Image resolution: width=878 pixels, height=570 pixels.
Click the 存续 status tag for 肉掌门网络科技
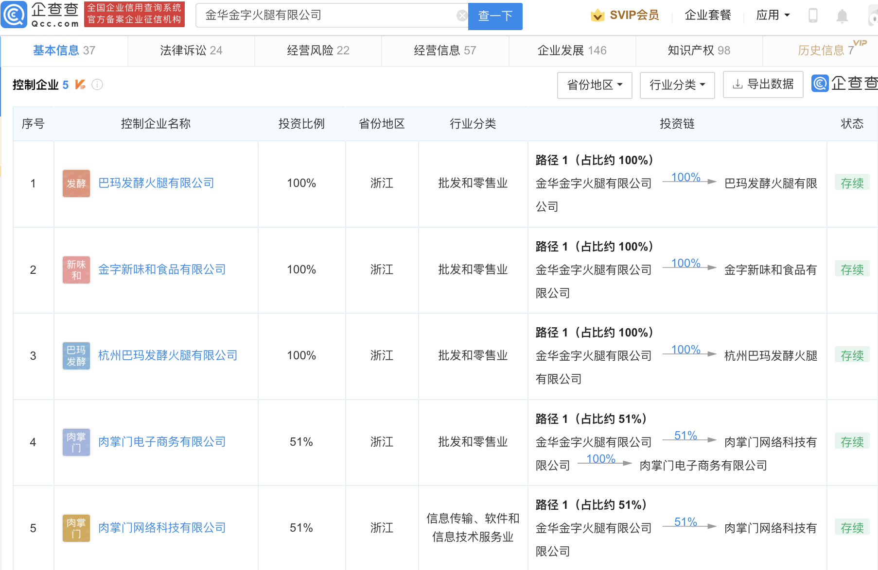click(x=852, y=528)
